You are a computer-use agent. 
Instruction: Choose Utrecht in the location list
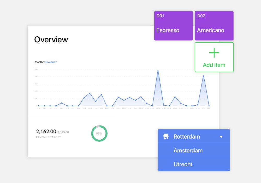[183, 164]
